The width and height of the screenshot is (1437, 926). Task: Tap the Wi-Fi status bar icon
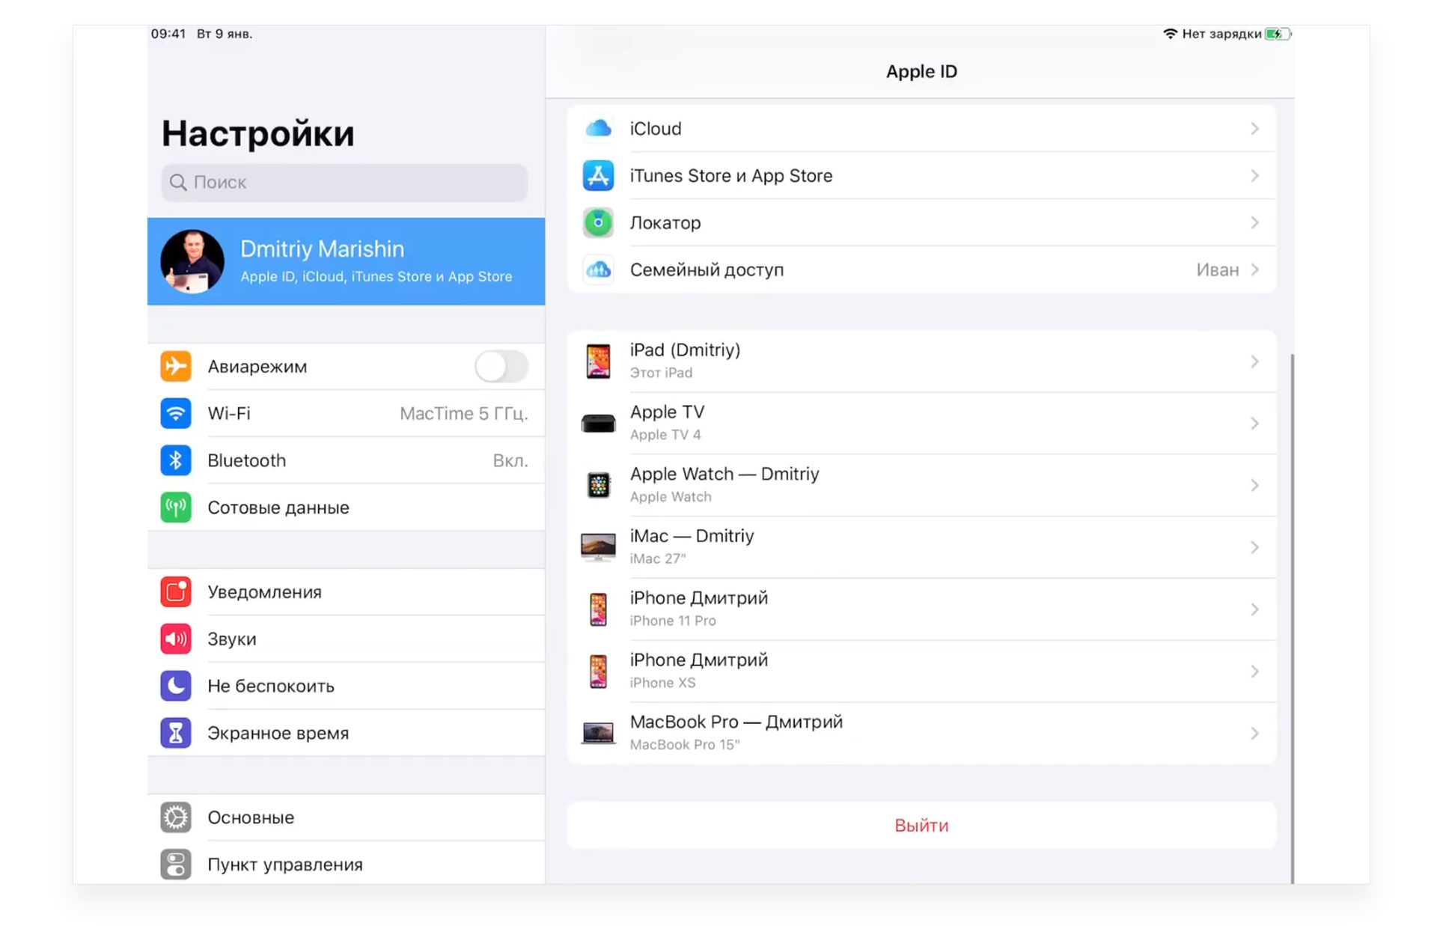click(x=1170, y=34)
